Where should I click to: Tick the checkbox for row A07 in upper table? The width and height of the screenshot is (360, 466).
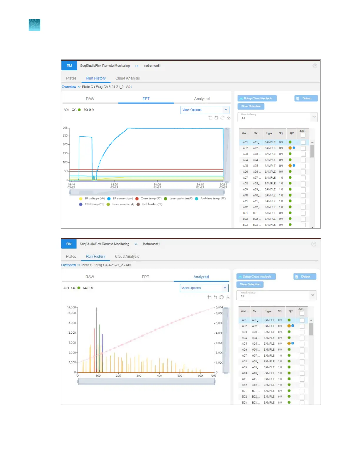[x=303, y=178]
